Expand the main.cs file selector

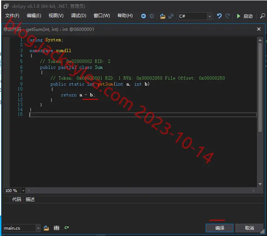pyautogui.click(x=38, y=228)
